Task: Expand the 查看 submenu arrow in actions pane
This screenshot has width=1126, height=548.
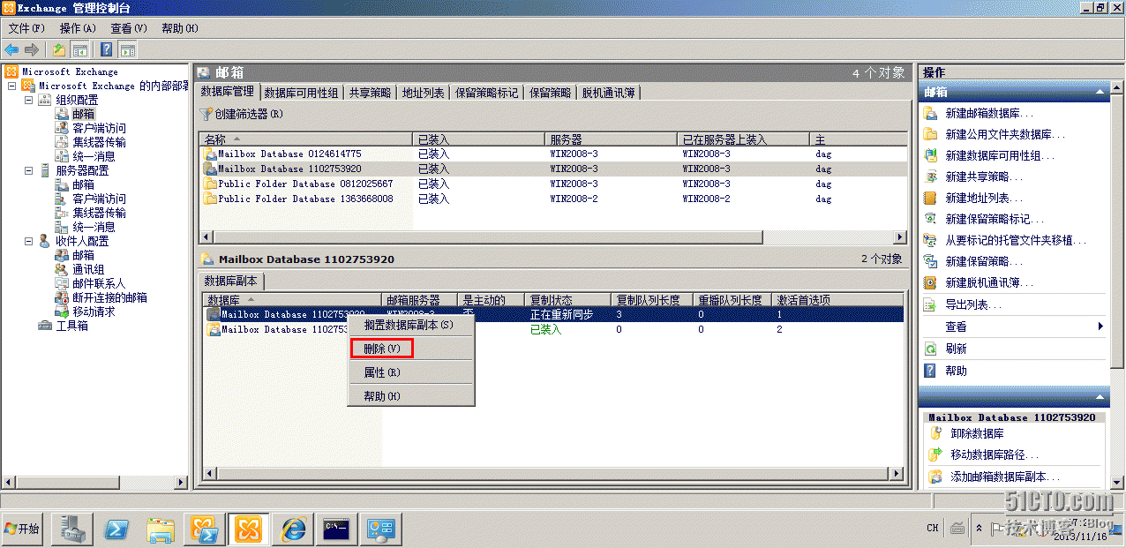Action: 1100,327
